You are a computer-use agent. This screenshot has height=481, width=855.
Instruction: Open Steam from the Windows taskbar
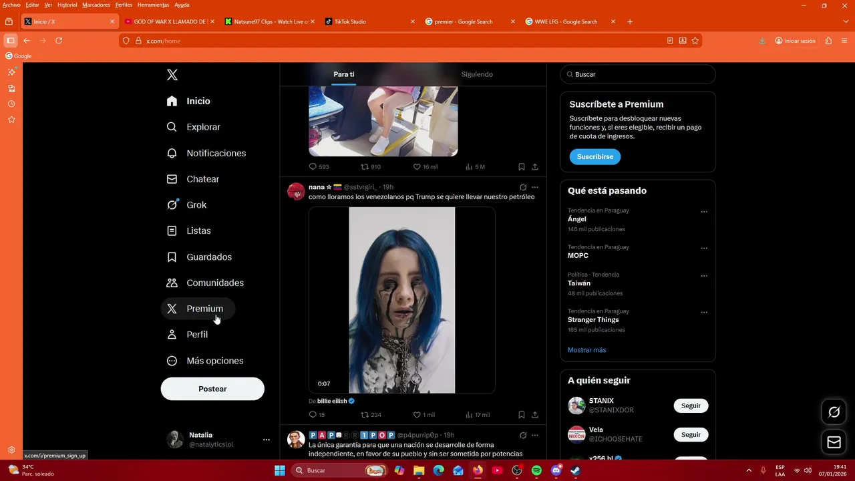pos(576,470)
